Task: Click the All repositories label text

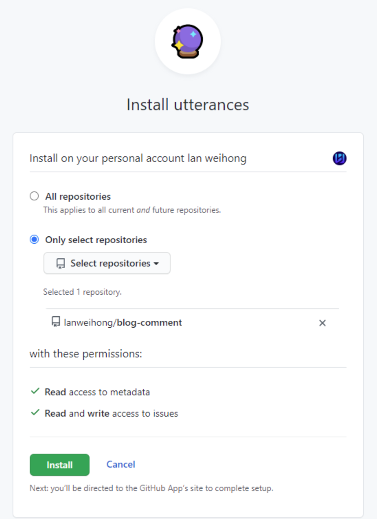Action: coord(78,196)
